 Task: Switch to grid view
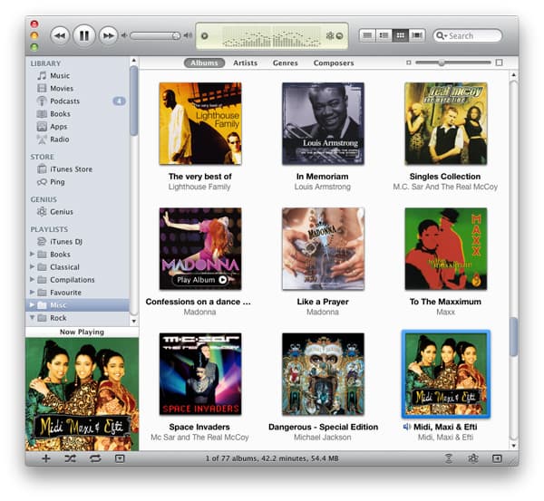pyautogui.click(x=401, y=35)
